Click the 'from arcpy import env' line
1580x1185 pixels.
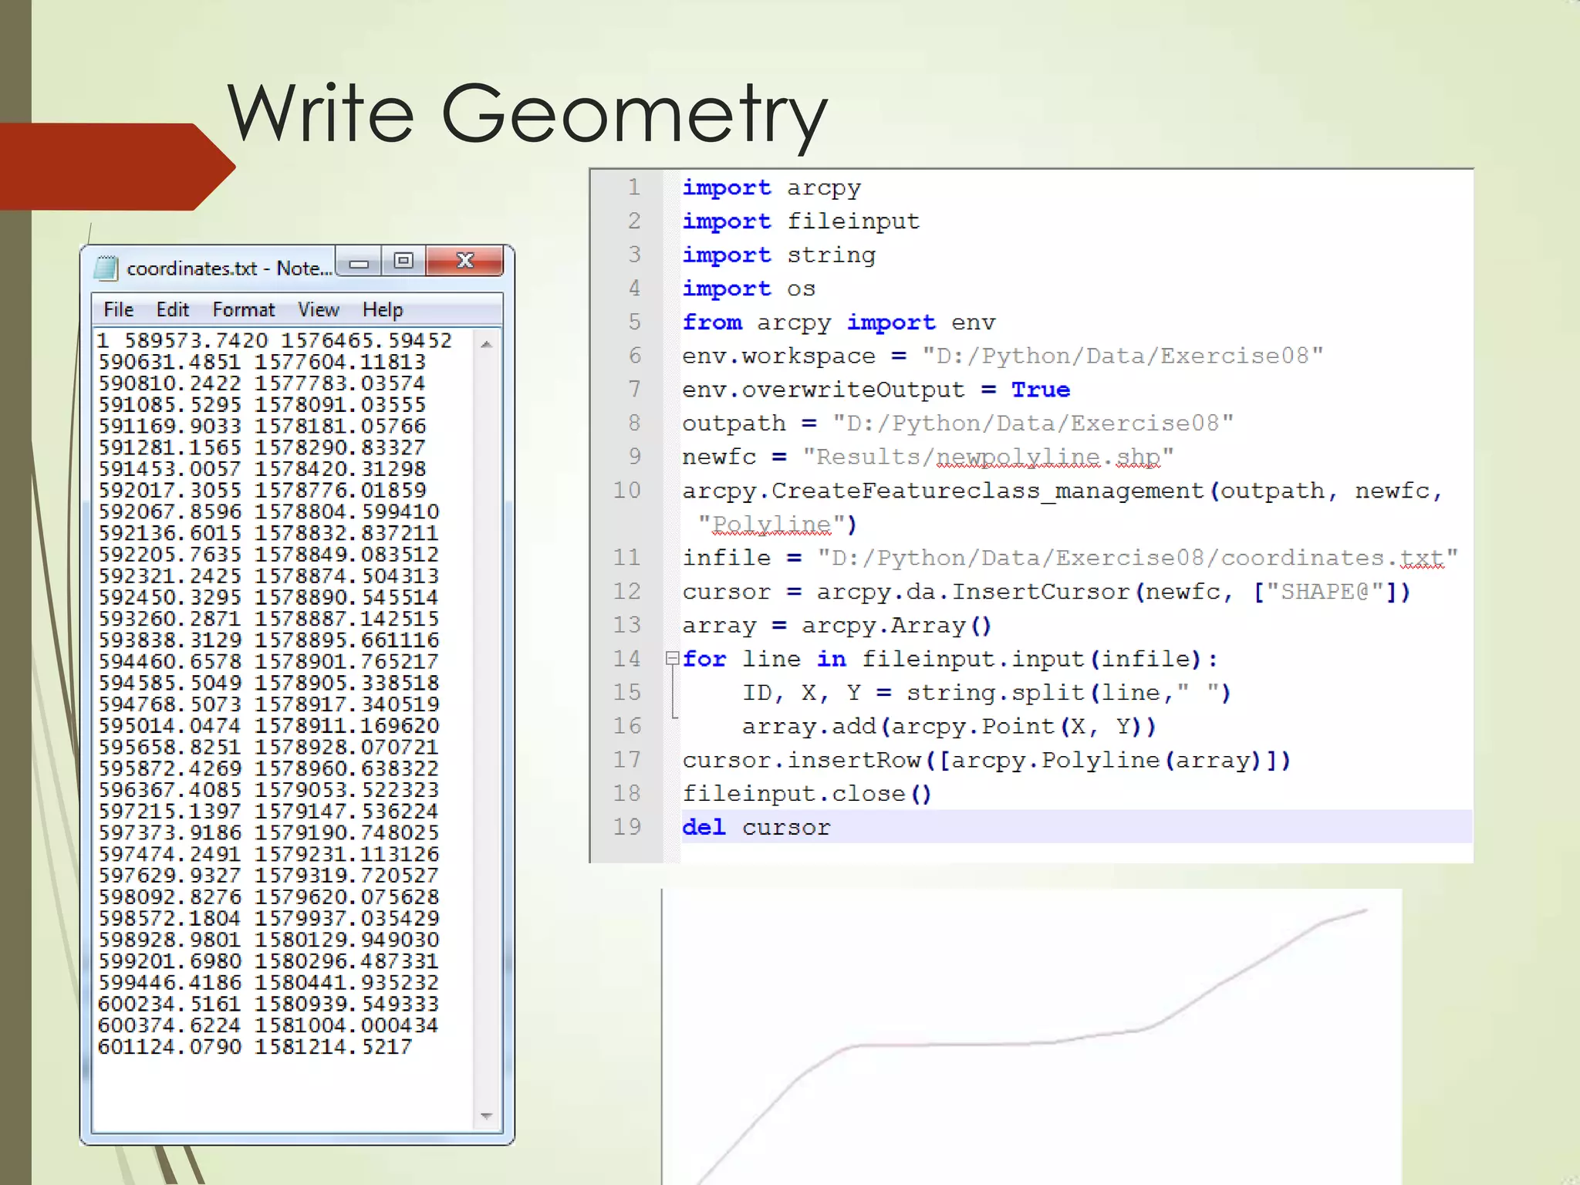click(x=839, y=322)
